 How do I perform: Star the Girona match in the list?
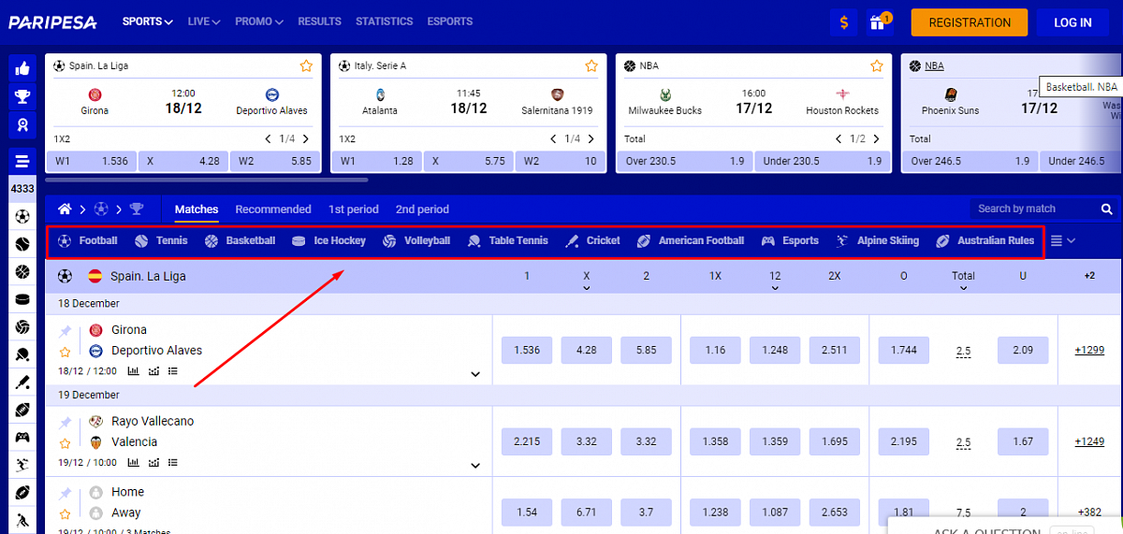(66, 353)
